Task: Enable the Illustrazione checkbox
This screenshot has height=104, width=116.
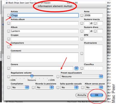Action: (82, 53)
